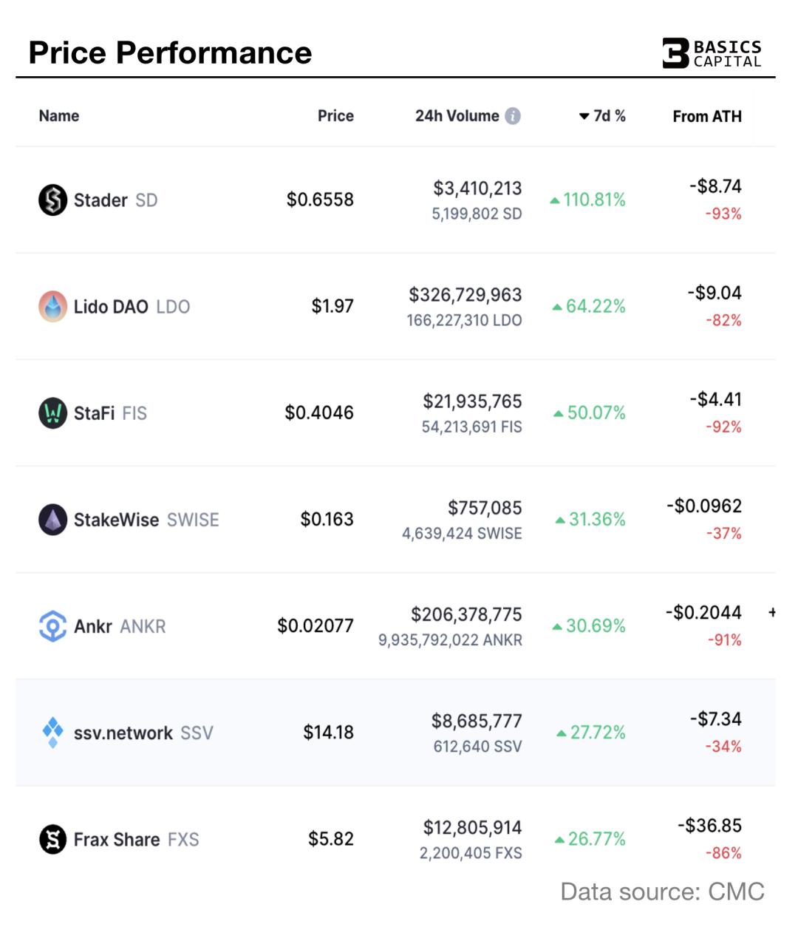
Task: Click the plus sign beside Ankr row
Action: pos(772,612)
